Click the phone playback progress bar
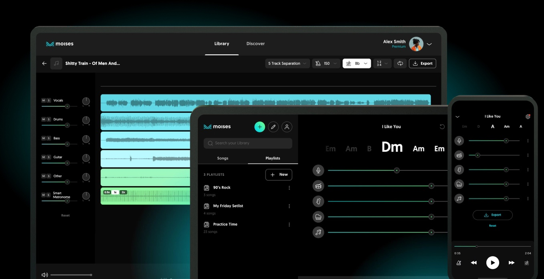The image size is (544, 279). [x=493, y=246]
